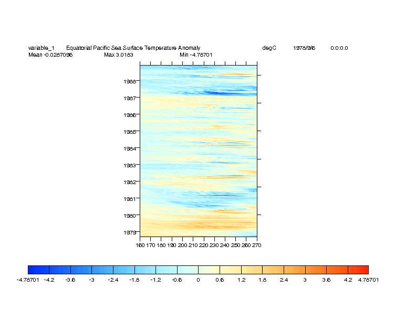
Task: Click the 'degC' units label
Action: pyautogui.click(x=269, y=48)
